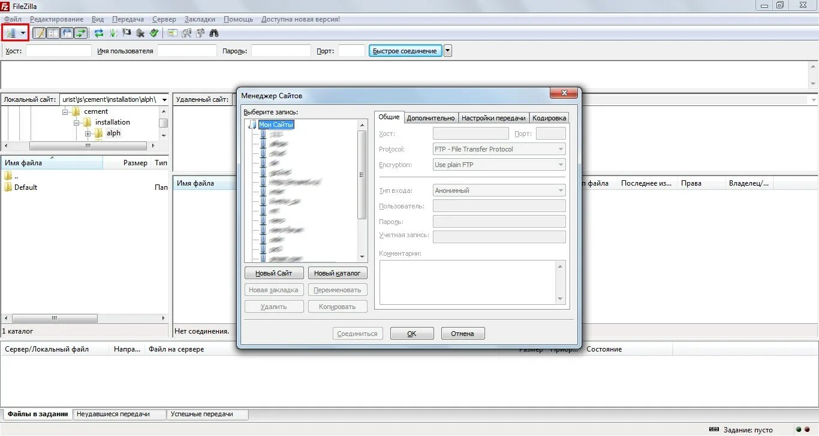819x436 pixels.
Task: Collapse the installation folder node
Action: click(x=76, y=122)
